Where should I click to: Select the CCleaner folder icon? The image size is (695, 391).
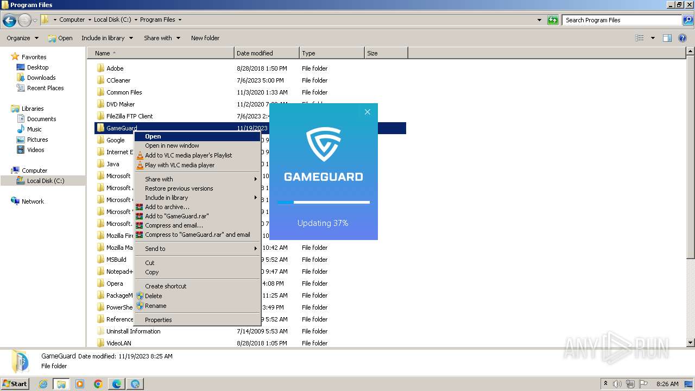coord(100,80)
